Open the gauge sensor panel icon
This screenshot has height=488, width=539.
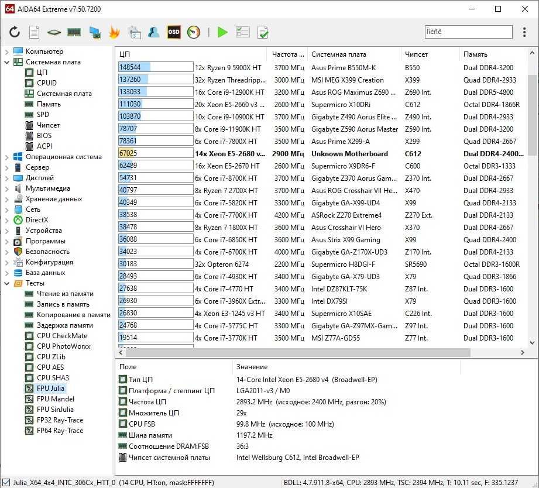pos(194,32)
